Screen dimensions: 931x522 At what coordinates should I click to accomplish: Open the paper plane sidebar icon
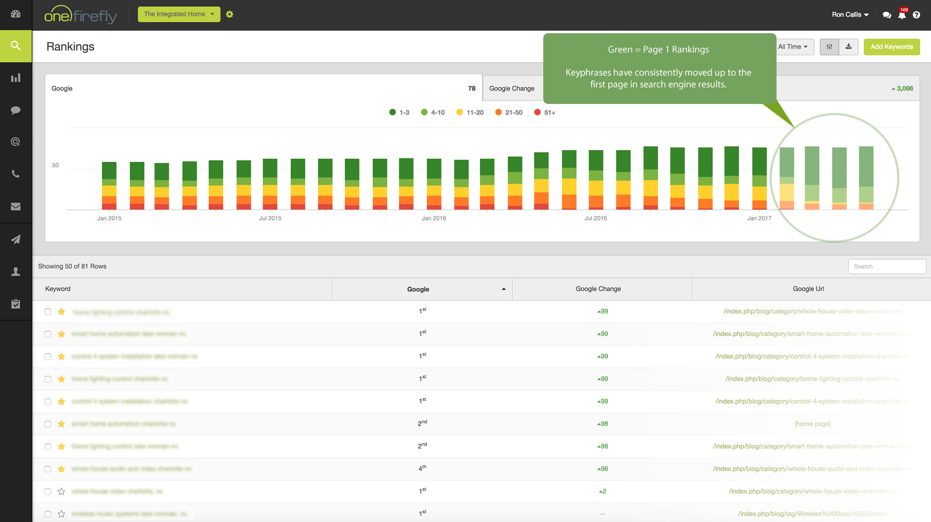coord(16,240)
